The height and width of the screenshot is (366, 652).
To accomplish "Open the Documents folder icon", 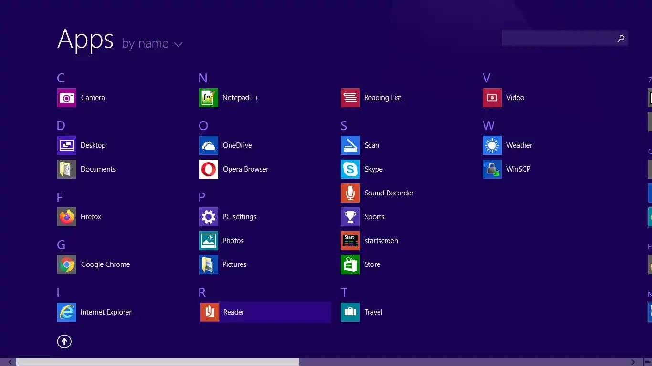I will (67, 169).
